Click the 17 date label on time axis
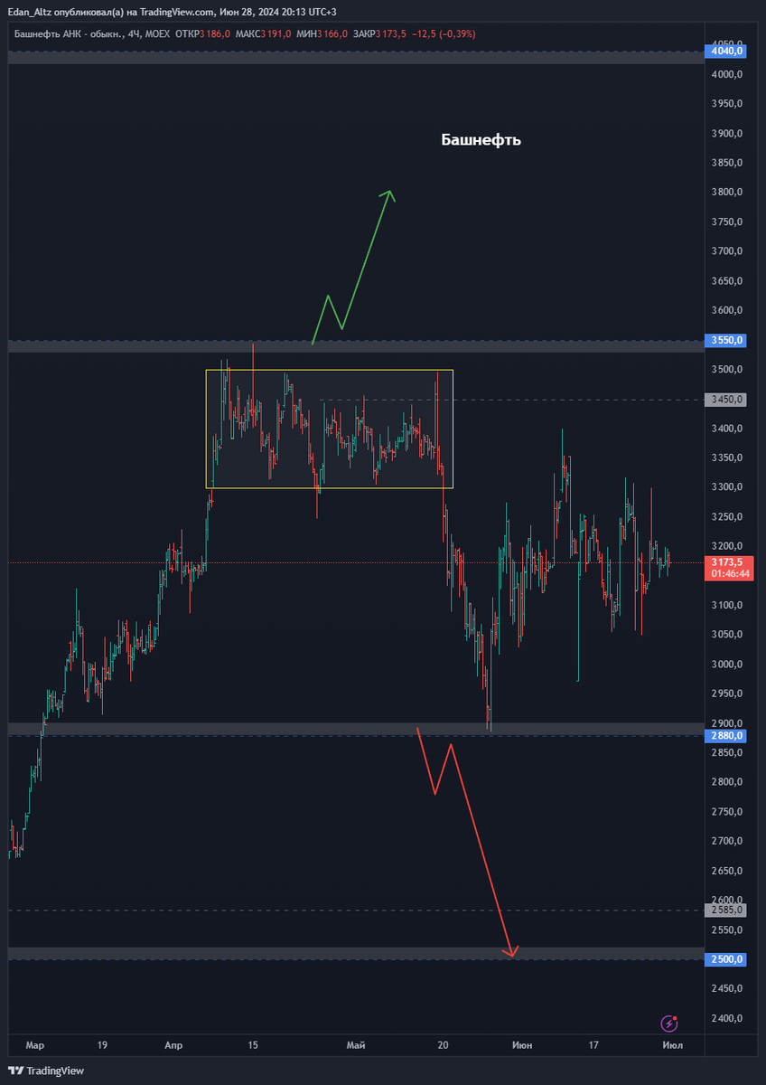 (593, 1045)
